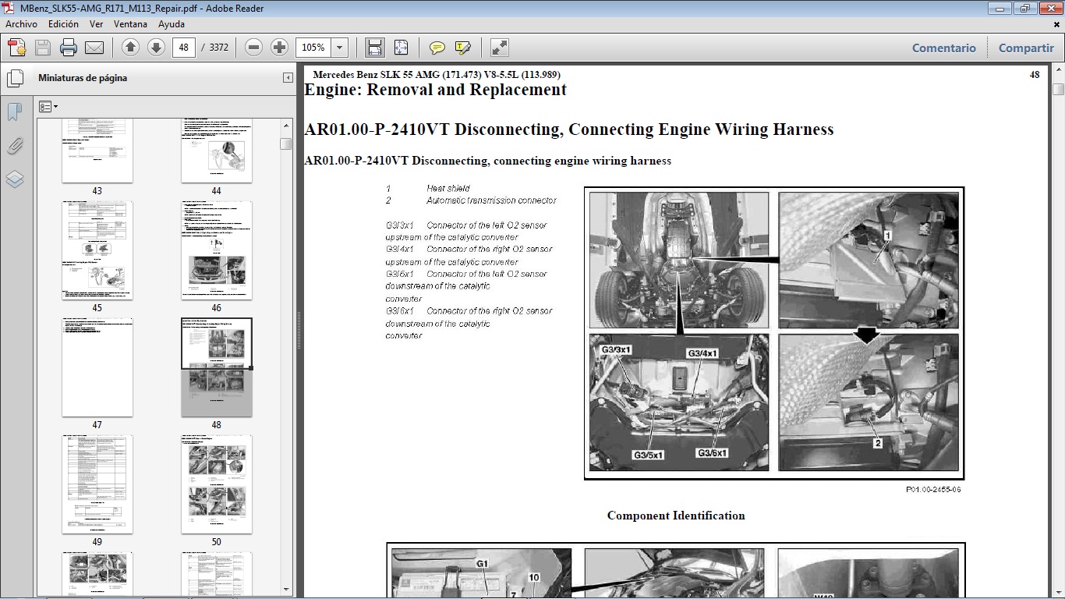The image size is (1065, 599).
Task: Select page 48 thumbnail
Action: click(x=216, y=367)
